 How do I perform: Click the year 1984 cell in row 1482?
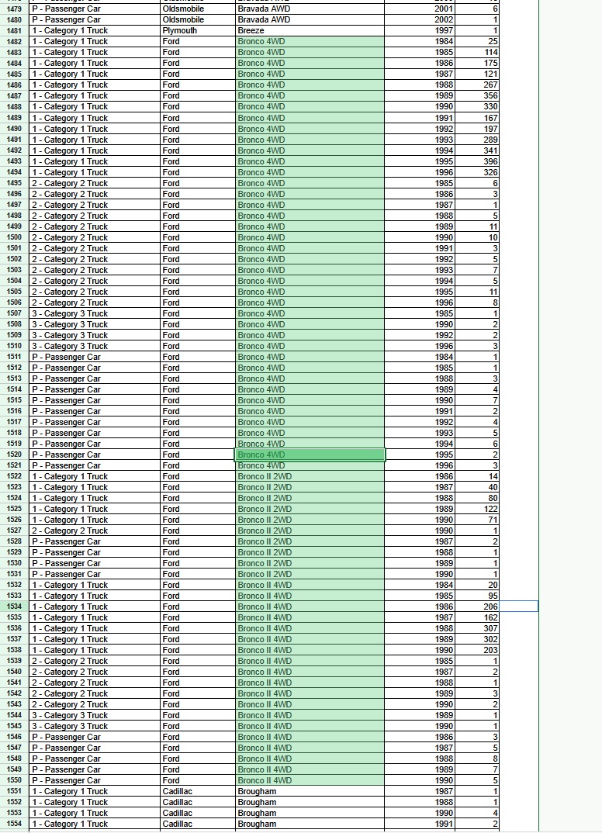click(x=420, y=41)
